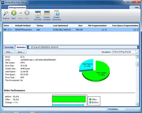Click the Save... button
142x113 pixels.
click(x=21, y=52)
